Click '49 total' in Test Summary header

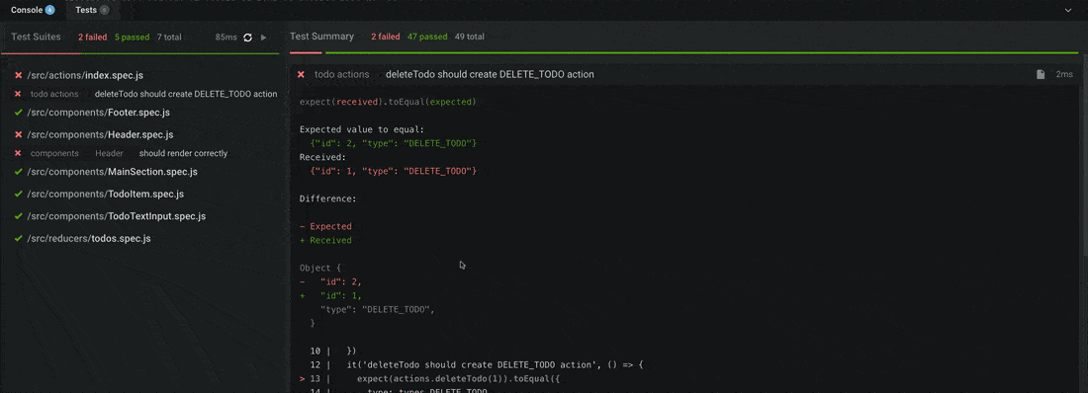pos(470,37)
